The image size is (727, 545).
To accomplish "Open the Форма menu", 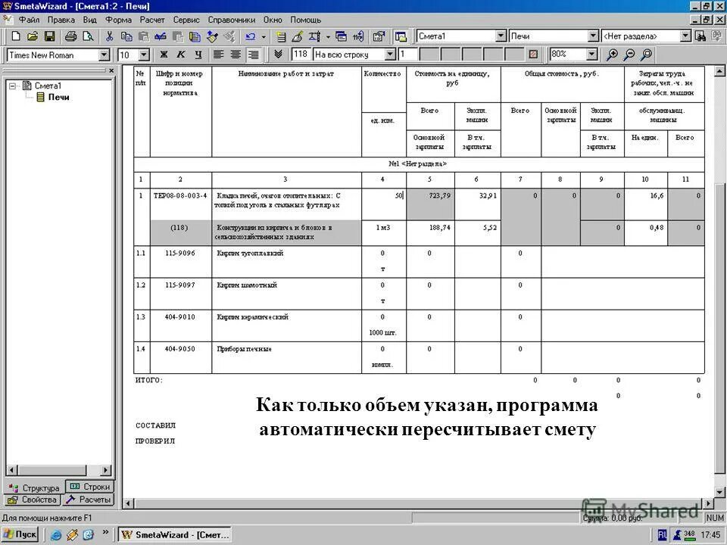I will (118, 20).
